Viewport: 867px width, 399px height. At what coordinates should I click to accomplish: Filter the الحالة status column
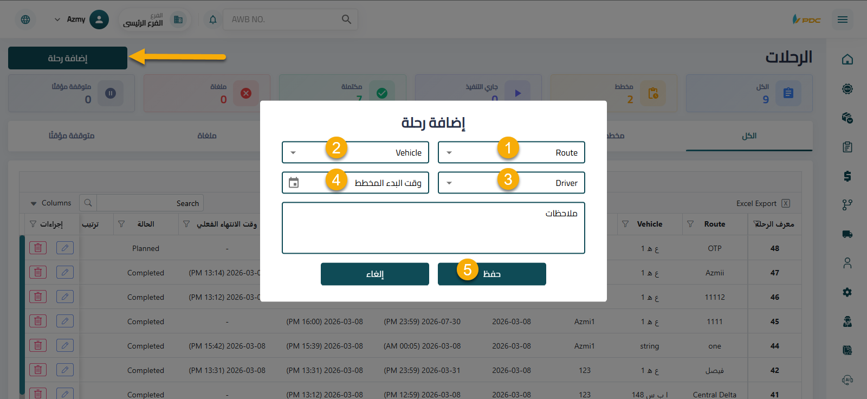point(121,224)
